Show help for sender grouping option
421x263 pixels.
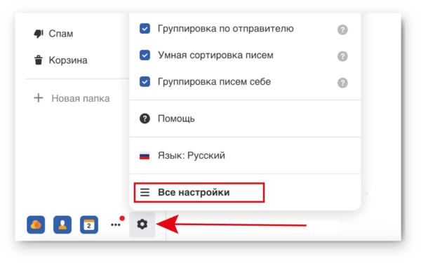coord(342,29)
